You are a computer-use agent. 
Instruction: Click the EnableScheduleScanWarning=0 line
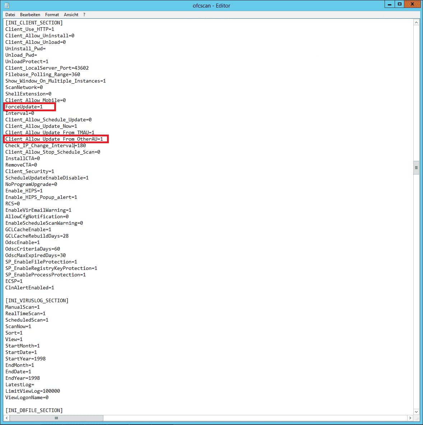[44, 223]
